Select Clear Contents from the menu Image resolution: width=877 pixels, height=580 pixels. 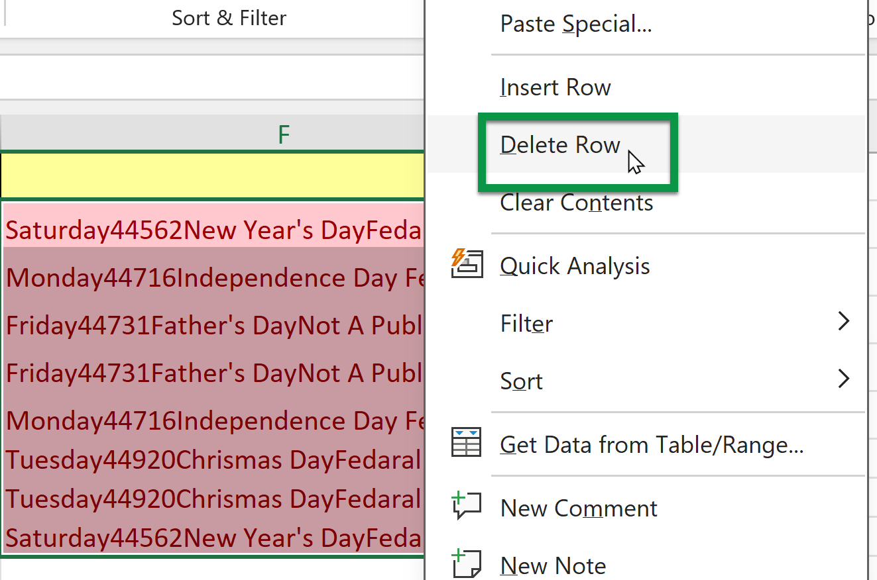click(x=576, y=203)
